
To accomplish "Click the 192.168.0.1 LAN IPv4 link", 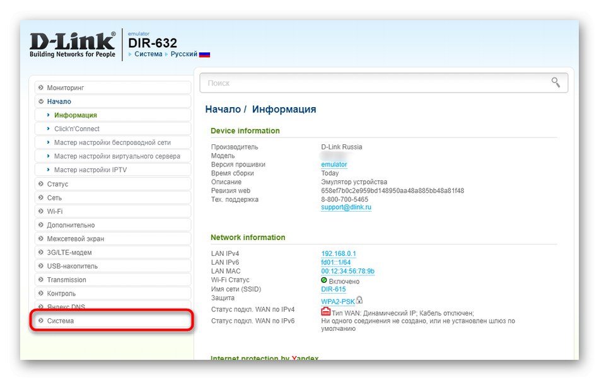I will coord(339,253).
